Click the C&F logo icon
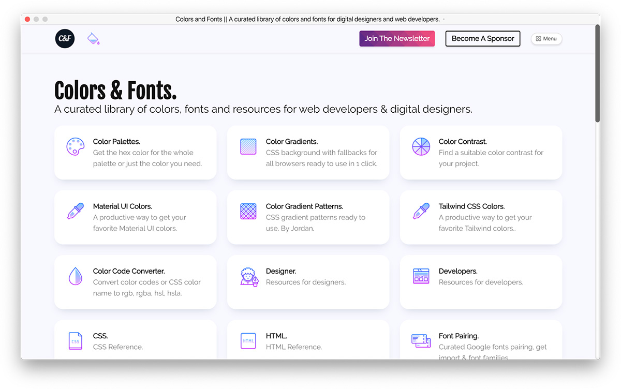The image size is (621, 389). point(65,38)
